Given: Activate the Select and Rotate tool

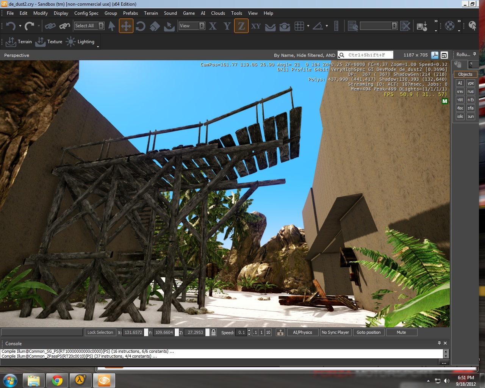Looking at the screenshot, I should tap(141, 26).
